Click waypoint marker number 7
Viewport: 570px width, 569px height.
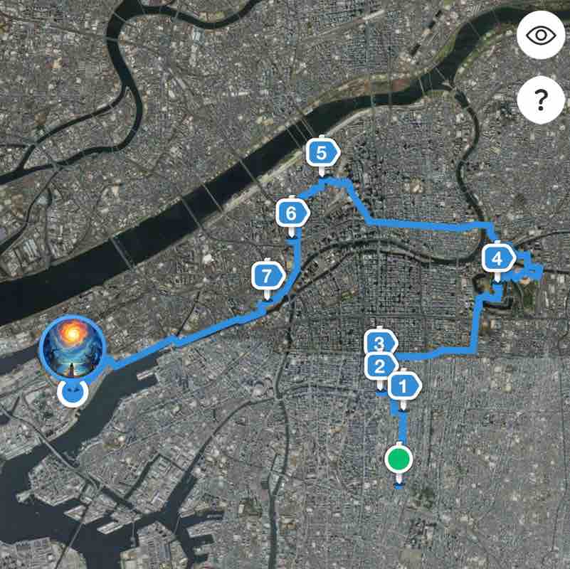tap(268, 276)
